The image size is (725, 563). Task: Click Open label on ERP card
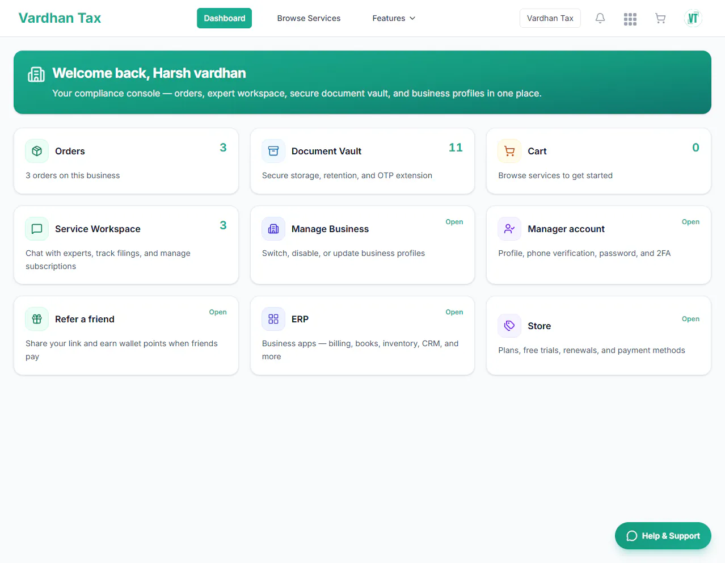(x=454, y=312)
